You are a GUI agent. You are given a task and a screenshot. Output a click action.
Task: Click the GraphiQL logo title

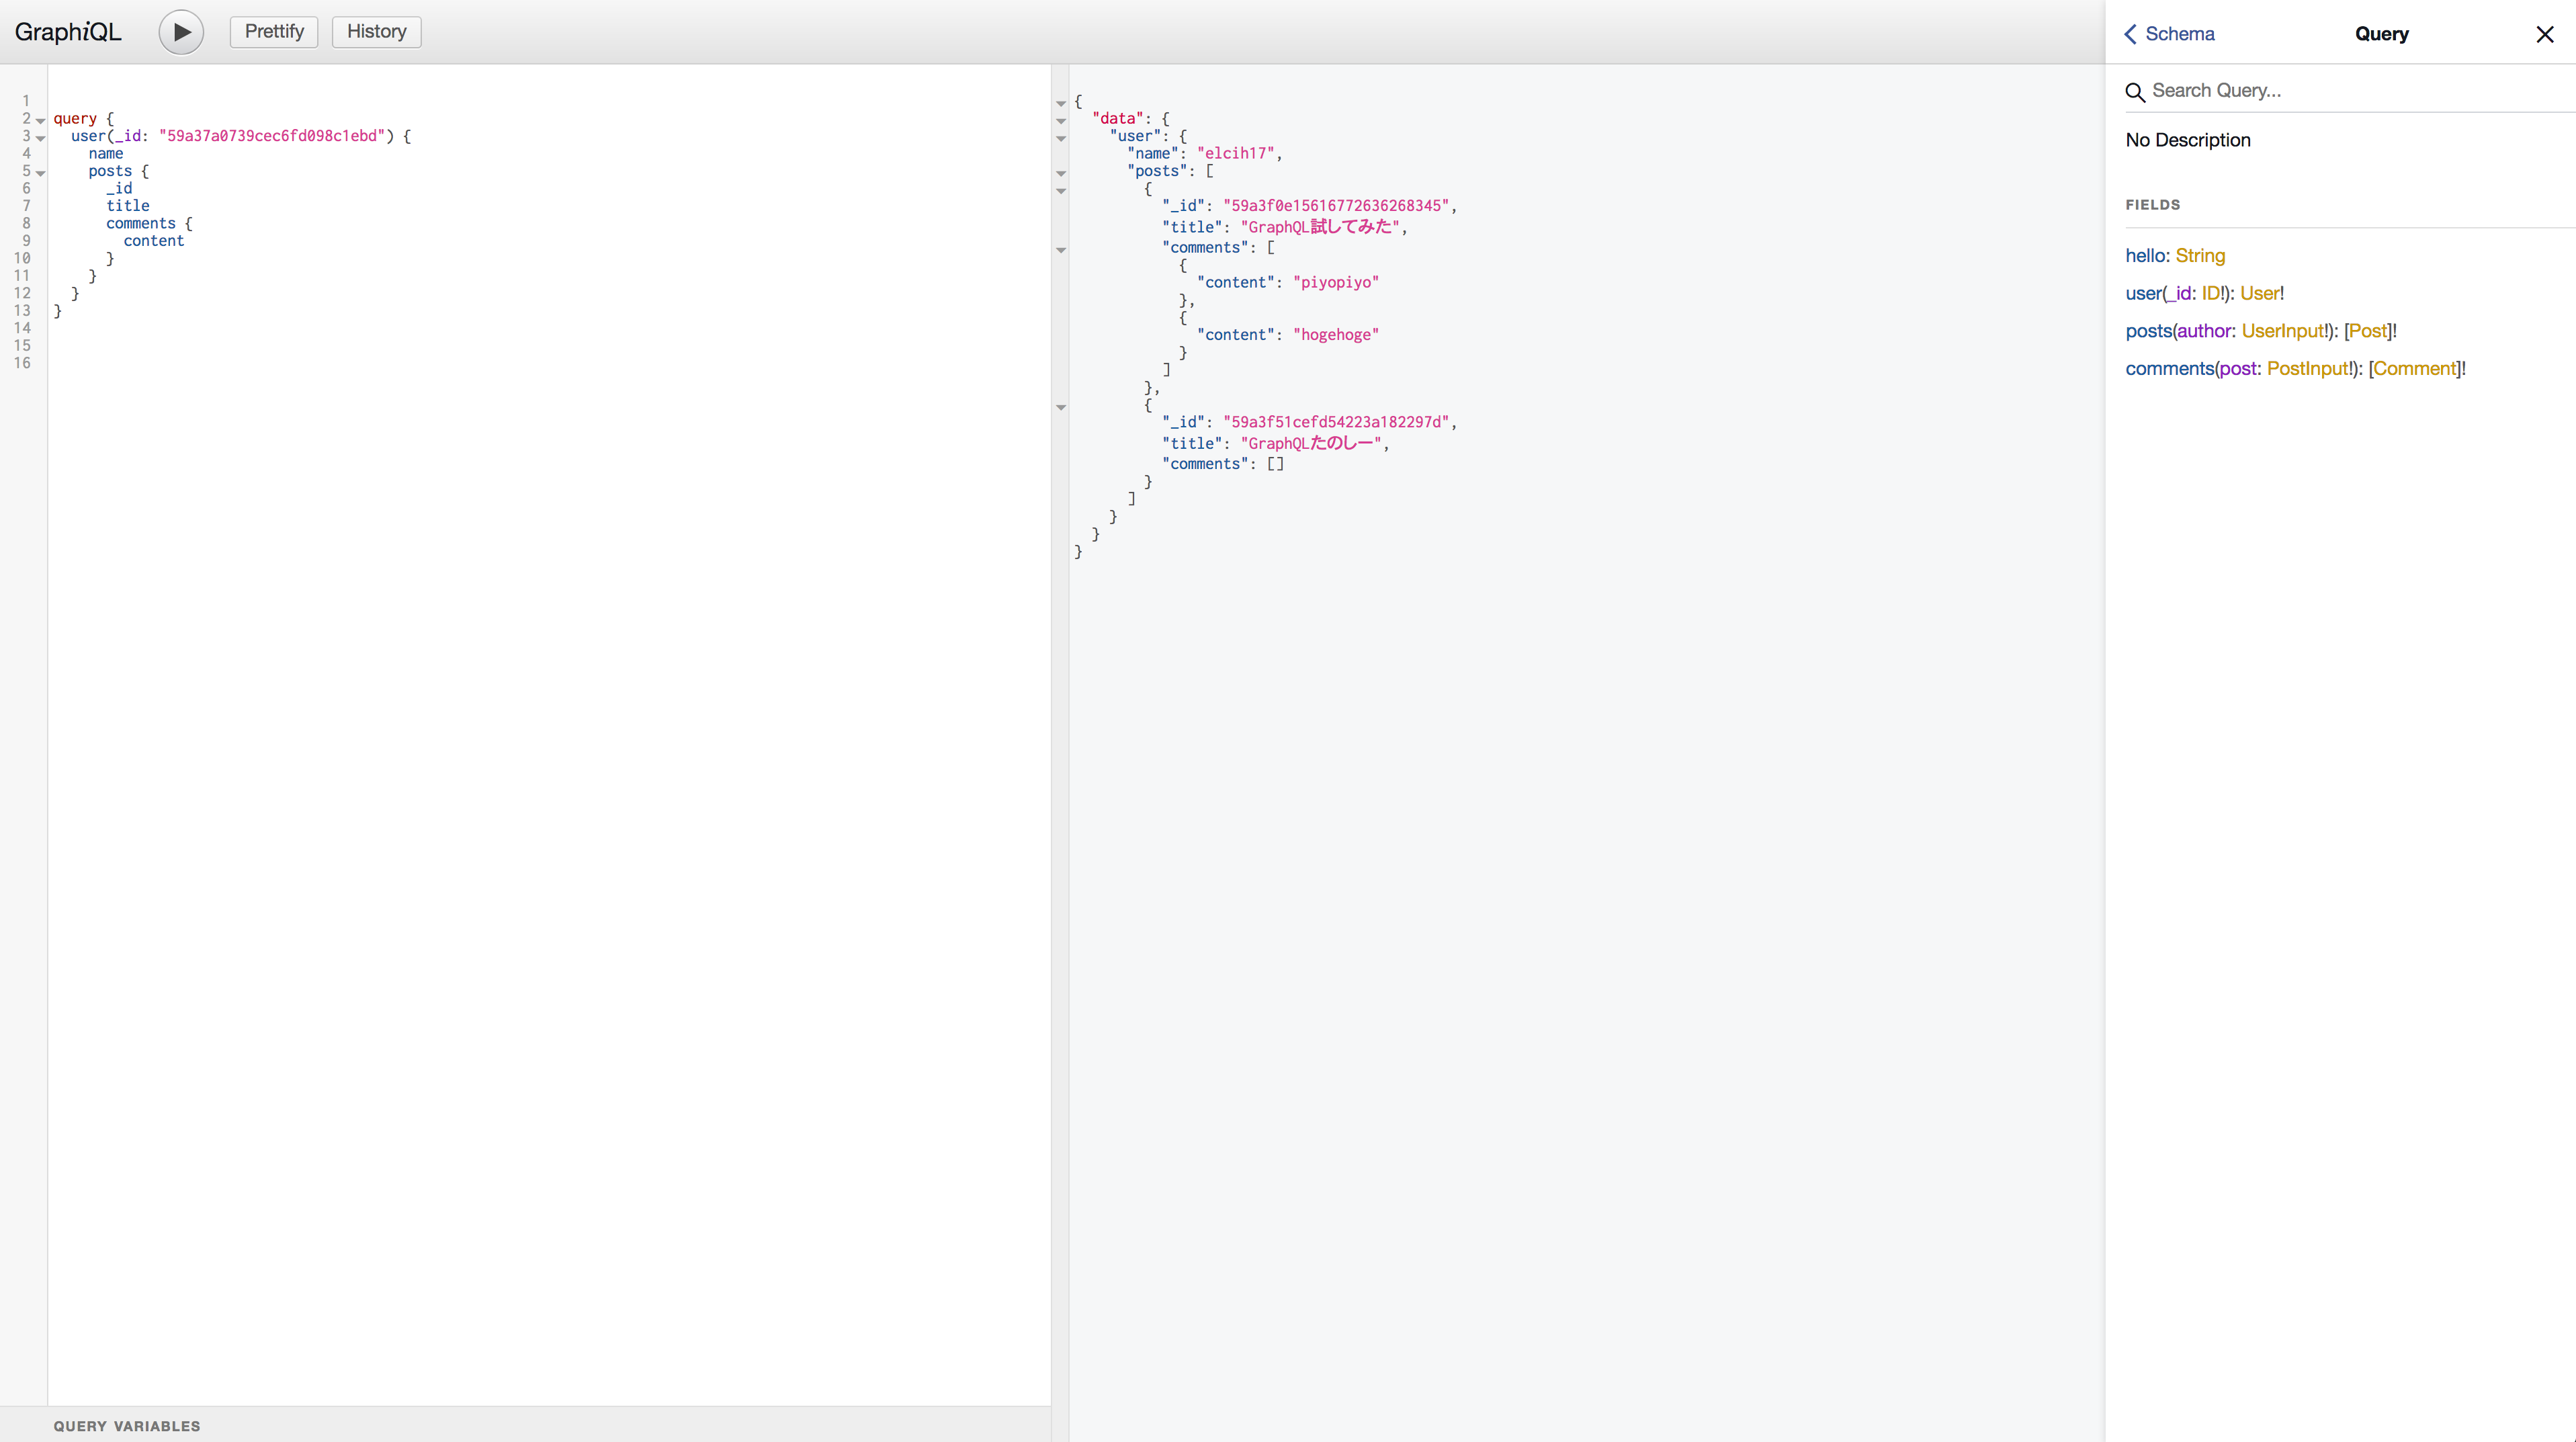pyautogui.click(x=68, y=32)
